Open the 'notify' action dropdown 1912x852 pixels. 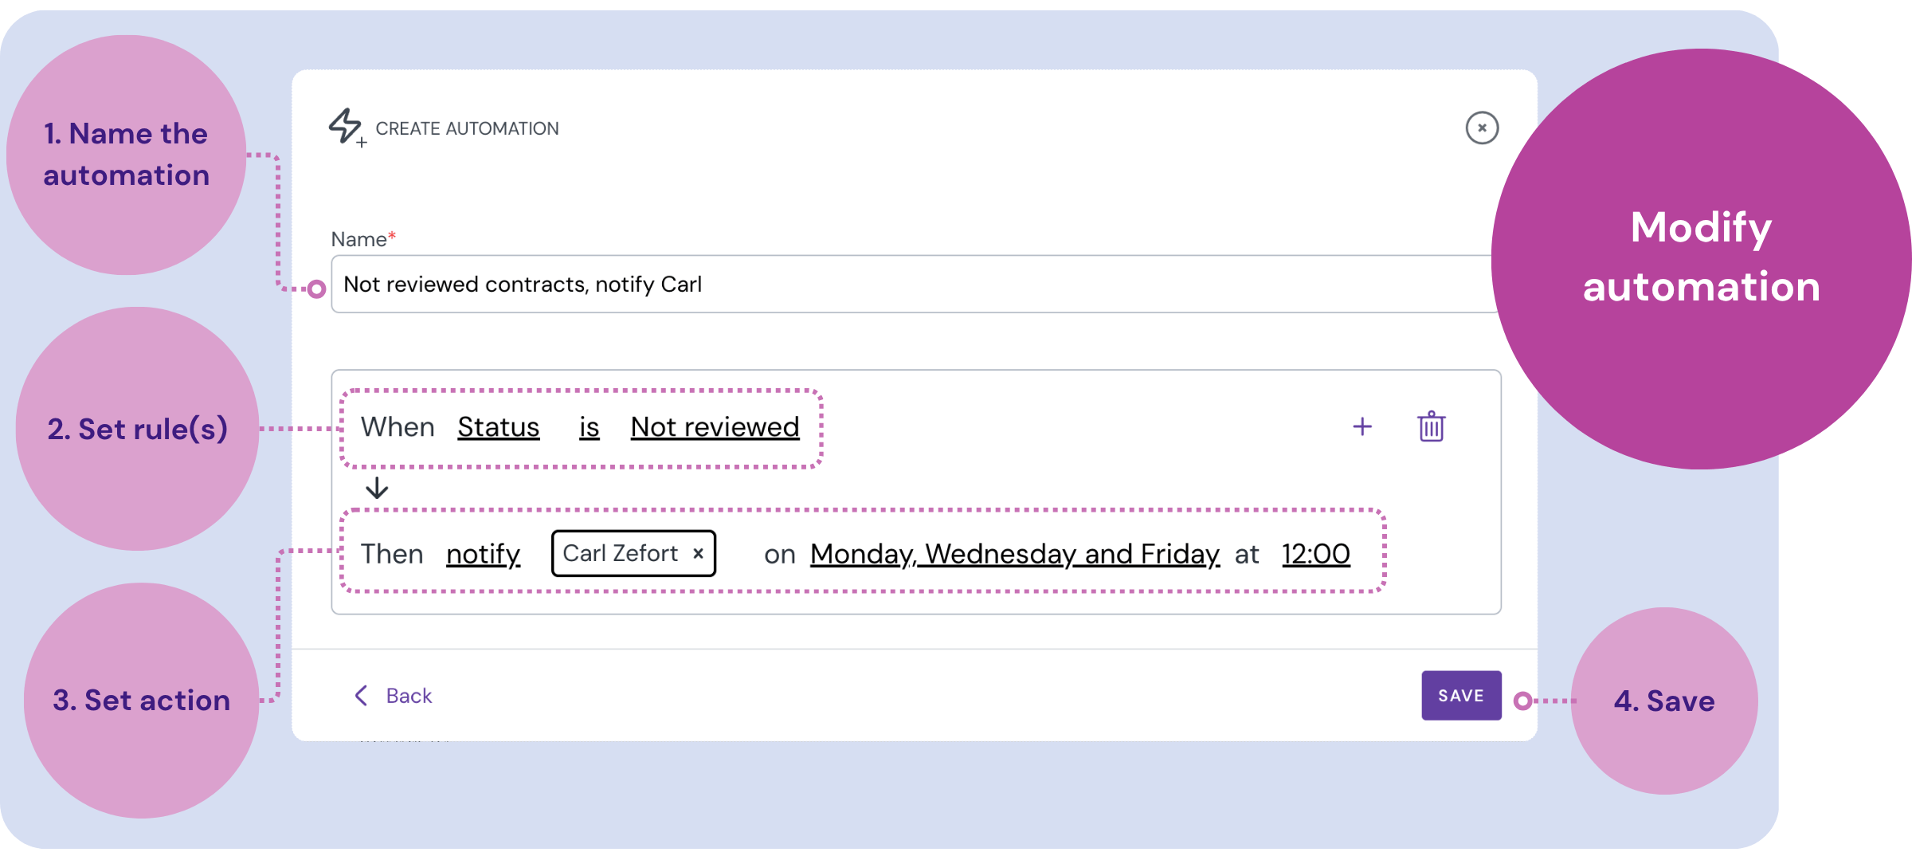pos(483,553)
